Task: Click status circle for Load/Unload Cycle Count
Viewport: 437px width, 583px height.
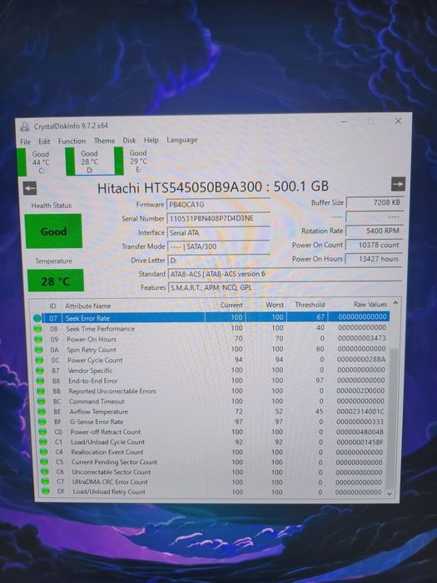Action: [43, 441]
